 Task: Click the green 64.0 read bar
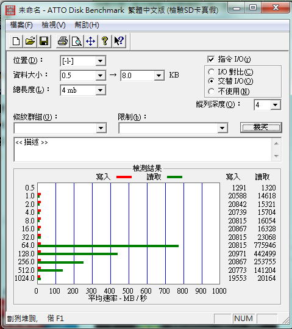click(x=108, y=246)
